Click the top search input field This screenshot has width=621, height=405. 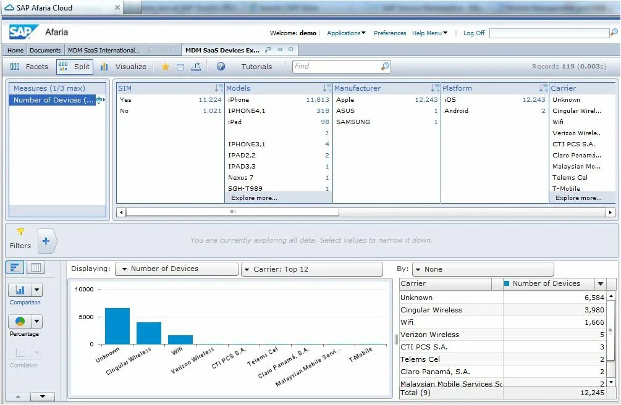point(549,33)
